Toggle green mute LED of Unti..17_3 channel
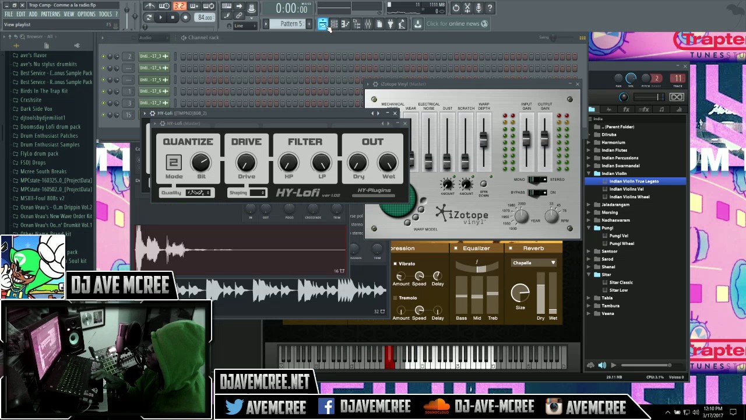Viewport: 746px width, 420px height. click(103, 56)
